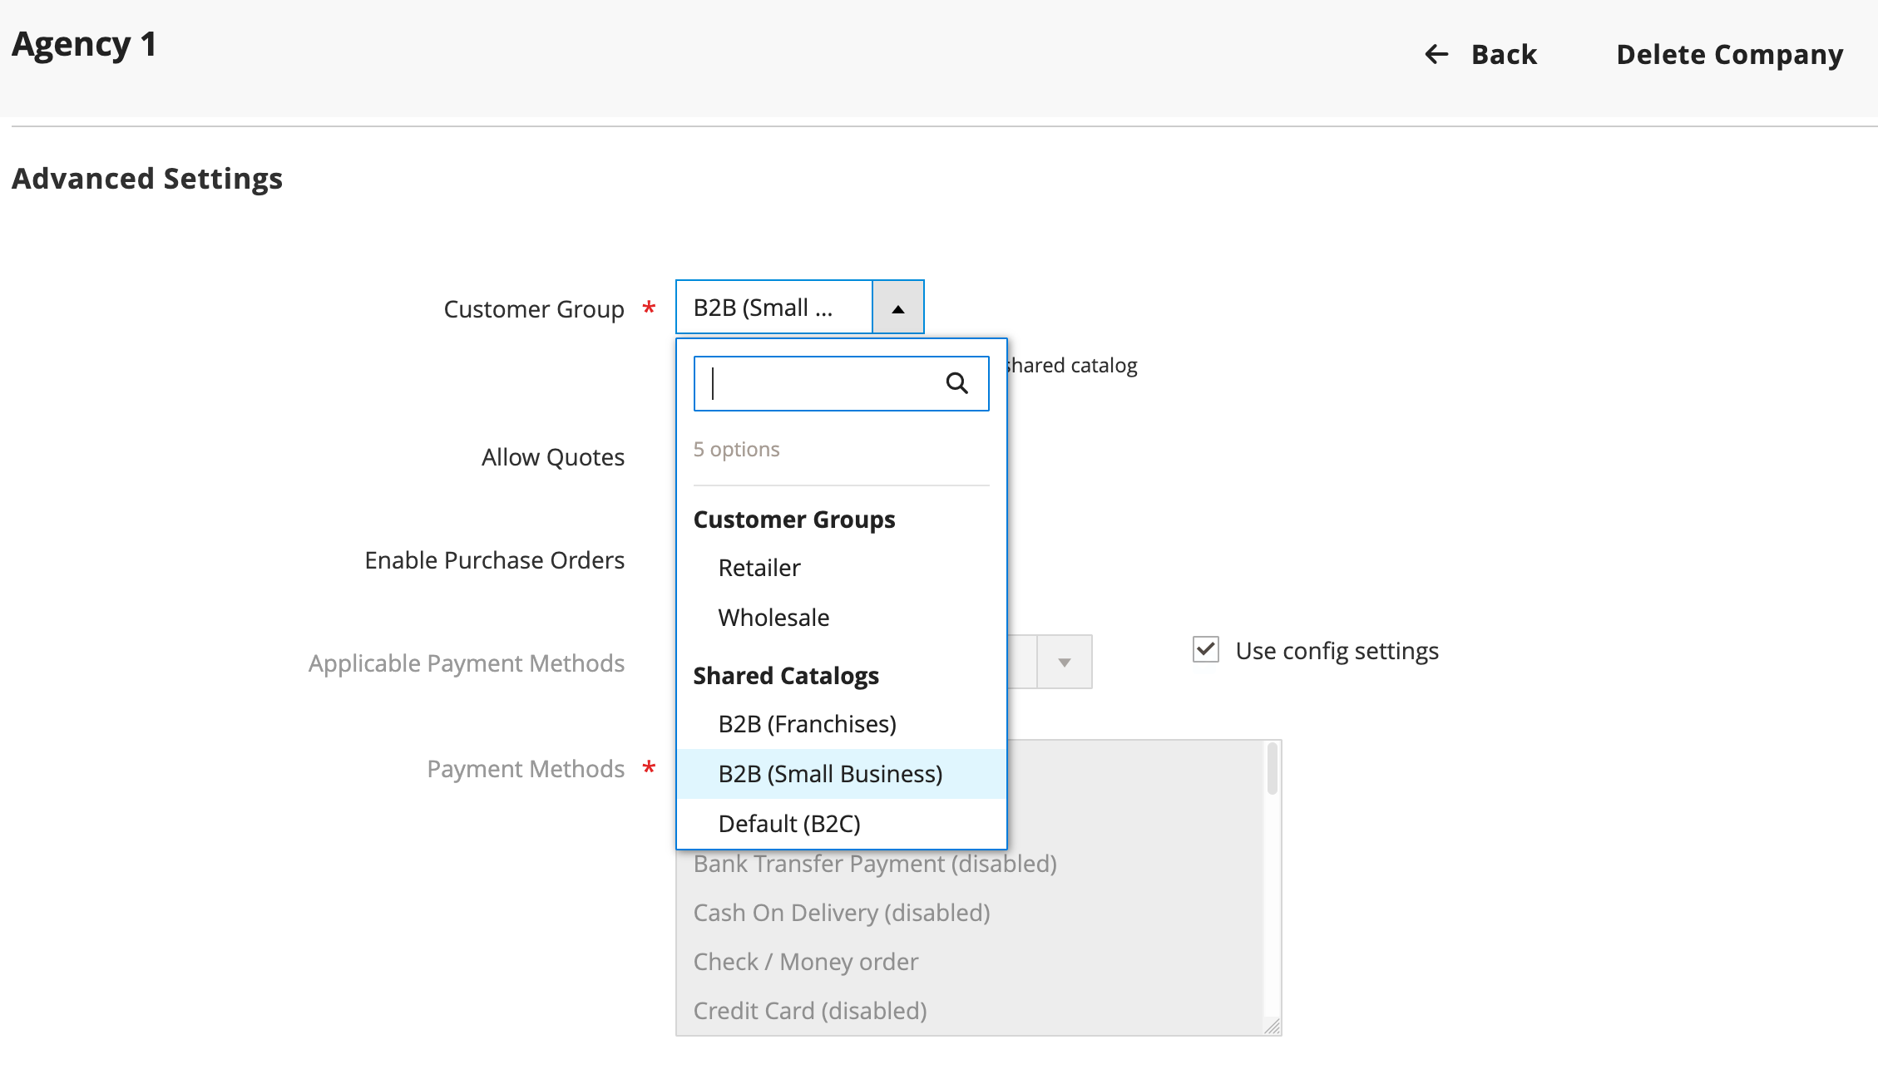Select B2B (Franchises) shared catalog
This screenshot has width=1878, height=1079.
[x=807, y=723]
